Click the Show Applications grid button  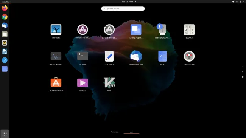[5, 133]
